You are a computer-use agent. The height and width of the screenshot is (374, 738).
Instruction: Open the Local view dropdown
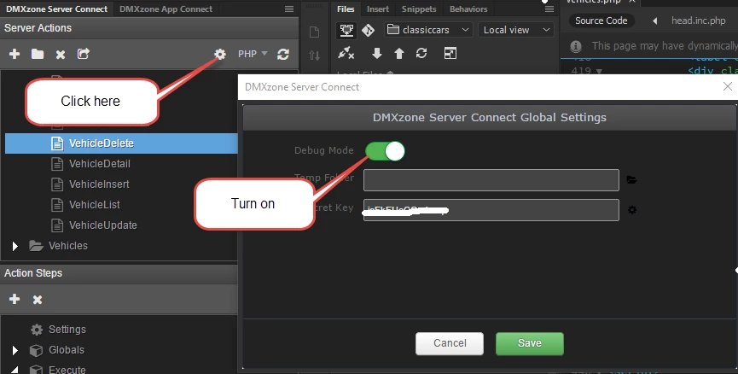coord(516,30)
